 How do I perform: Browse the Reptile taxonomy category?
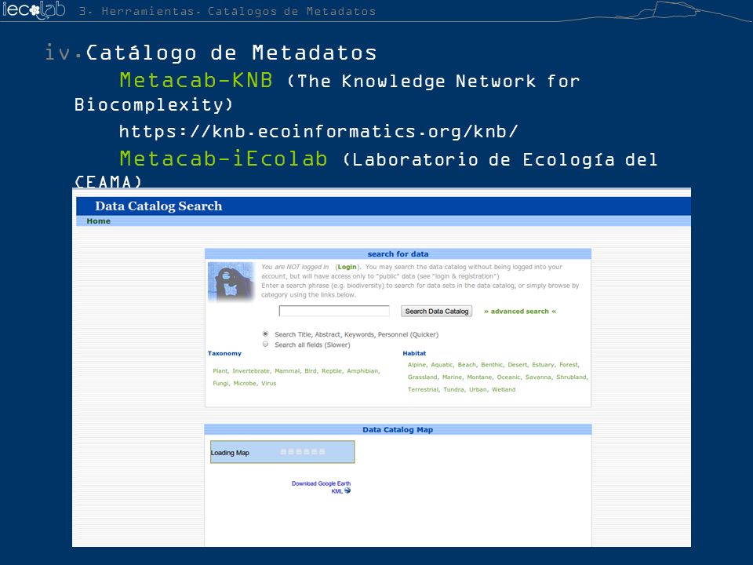(x=332, y=371)
